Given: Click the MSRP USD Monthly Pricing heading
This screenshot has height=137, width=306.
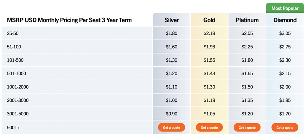Looking at the screenshot, I should pos(69,20).
